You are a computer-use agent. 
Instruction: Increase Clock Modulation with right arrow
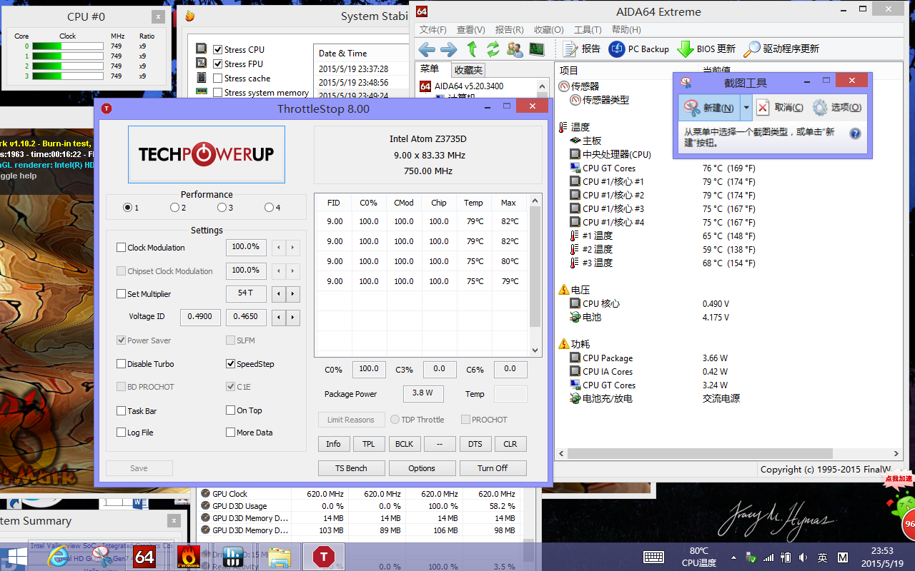point(292,248)
